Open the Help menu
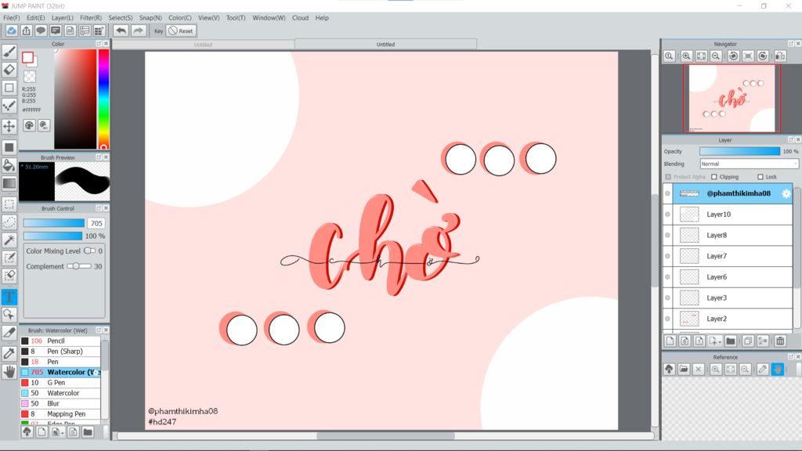Image resolution: width=802 pixels, height=451 pixels. pos(322,18)
